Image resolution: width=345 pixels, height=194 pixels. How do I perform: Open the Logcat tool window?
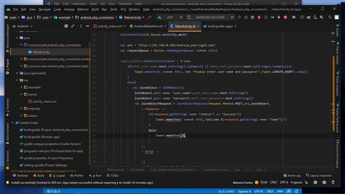pos(57,176)
